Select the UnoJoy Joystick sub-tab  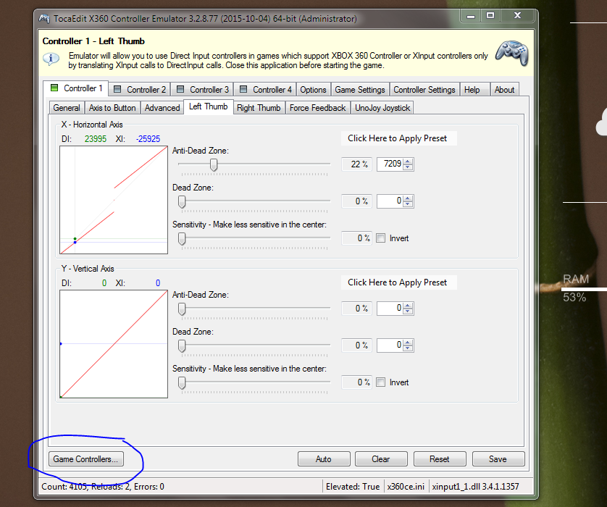(382, 108)
